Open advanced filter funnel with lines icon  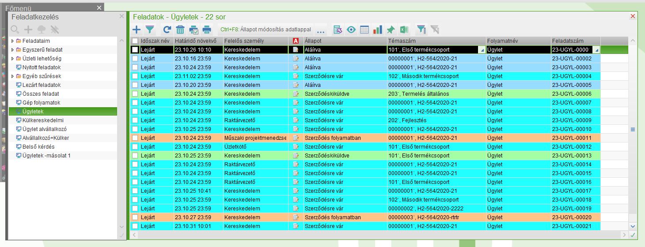pos(421,30)
